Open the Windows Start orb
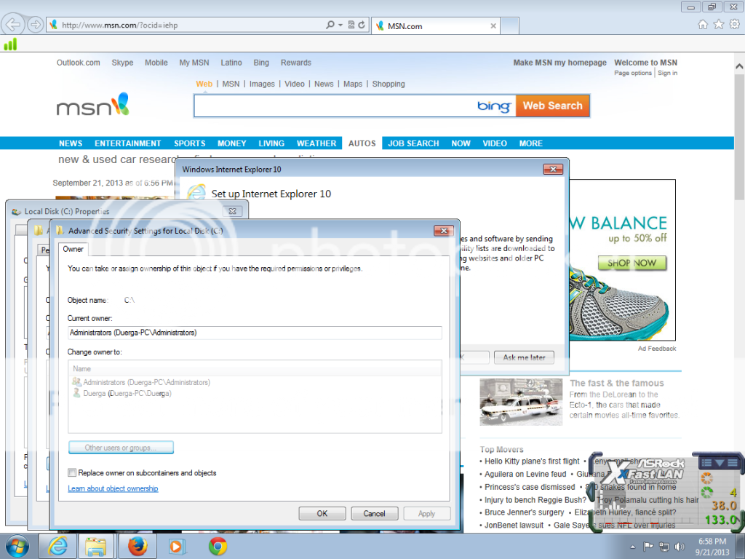Screen dimensions: 745x559 (x=17, y=547)
